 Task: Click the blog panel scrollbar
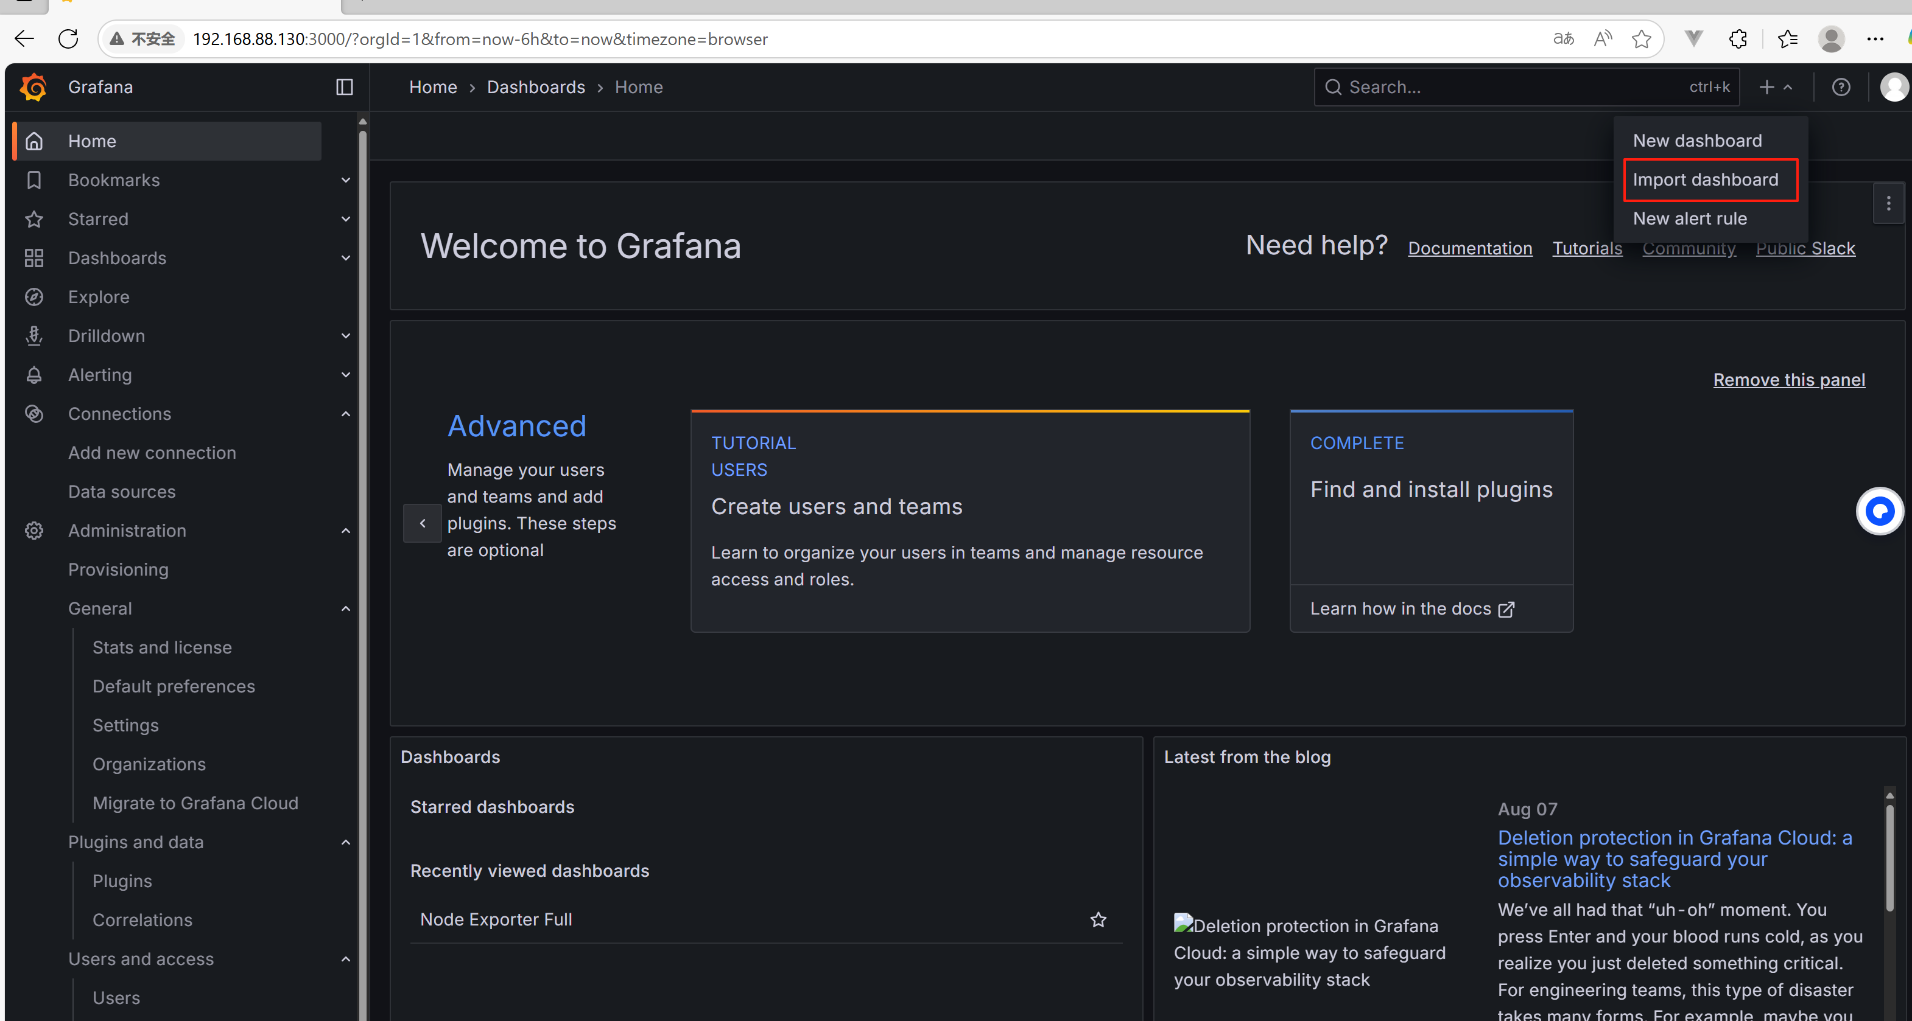(x=1889, y=859)
